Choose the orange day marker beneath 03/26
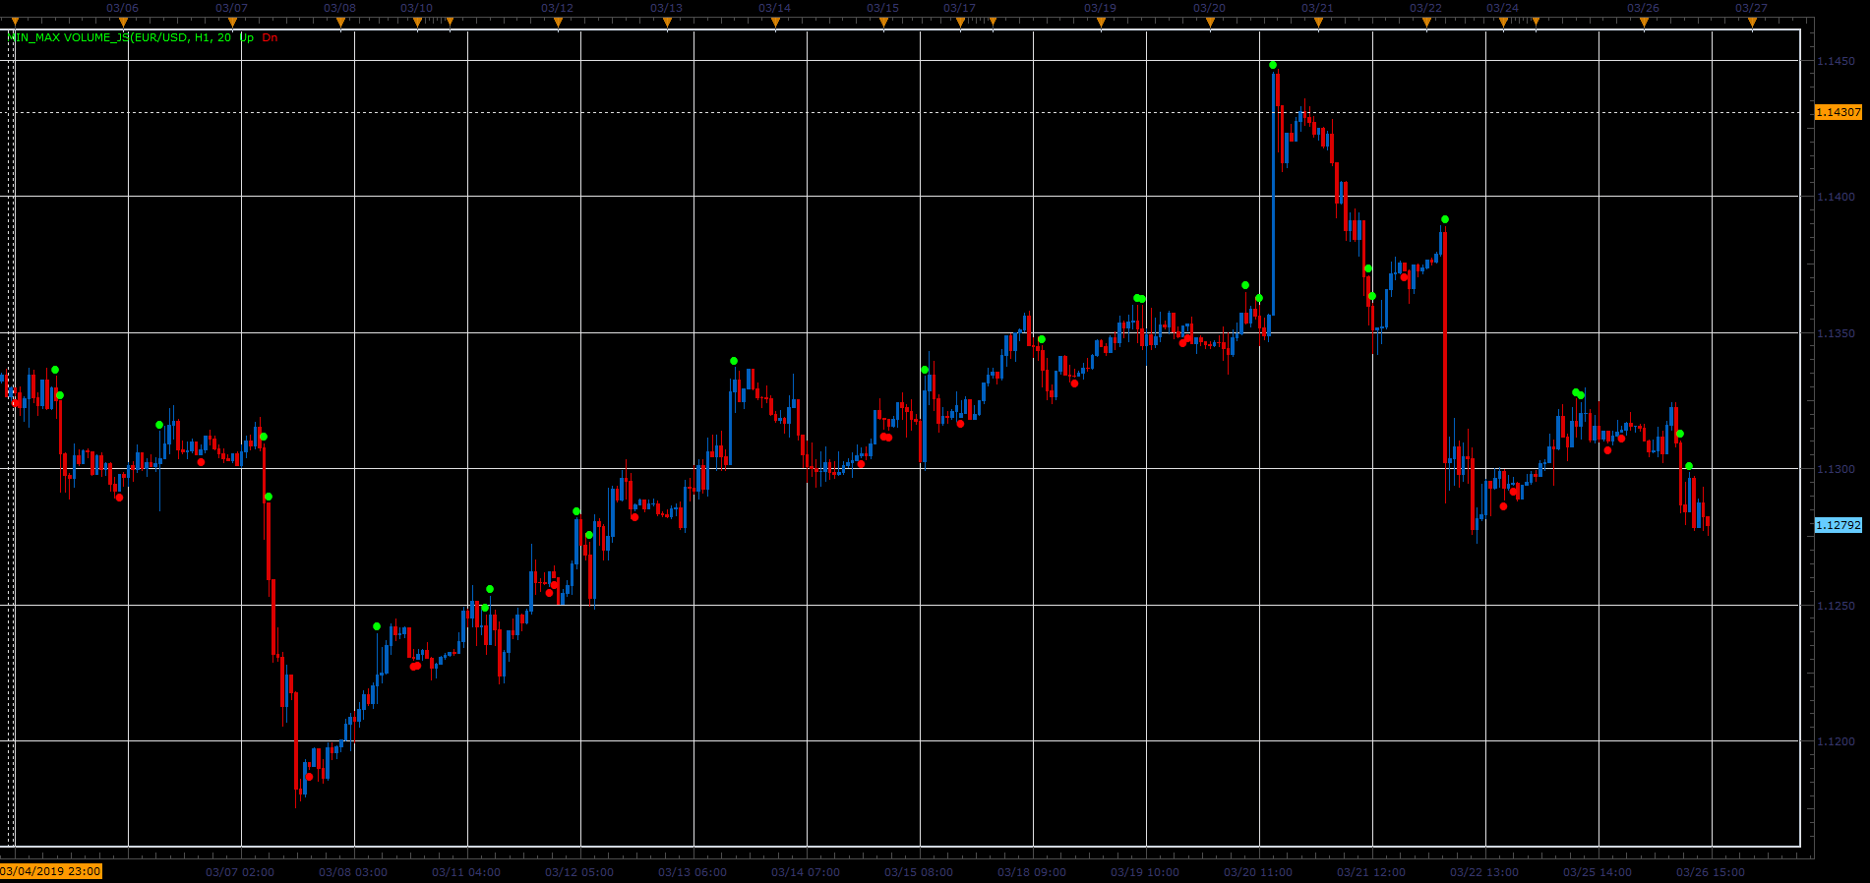The image size is (1870, 883). tap(1644, 22)
